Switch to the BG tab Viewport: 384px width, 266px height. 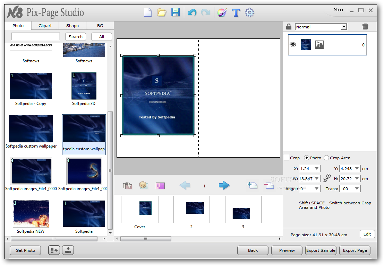pos(100,26)
